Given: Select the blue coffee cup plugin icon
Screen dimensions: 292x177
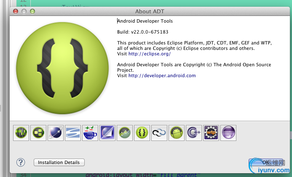Looking at the screenshot, I should point(90,133).
